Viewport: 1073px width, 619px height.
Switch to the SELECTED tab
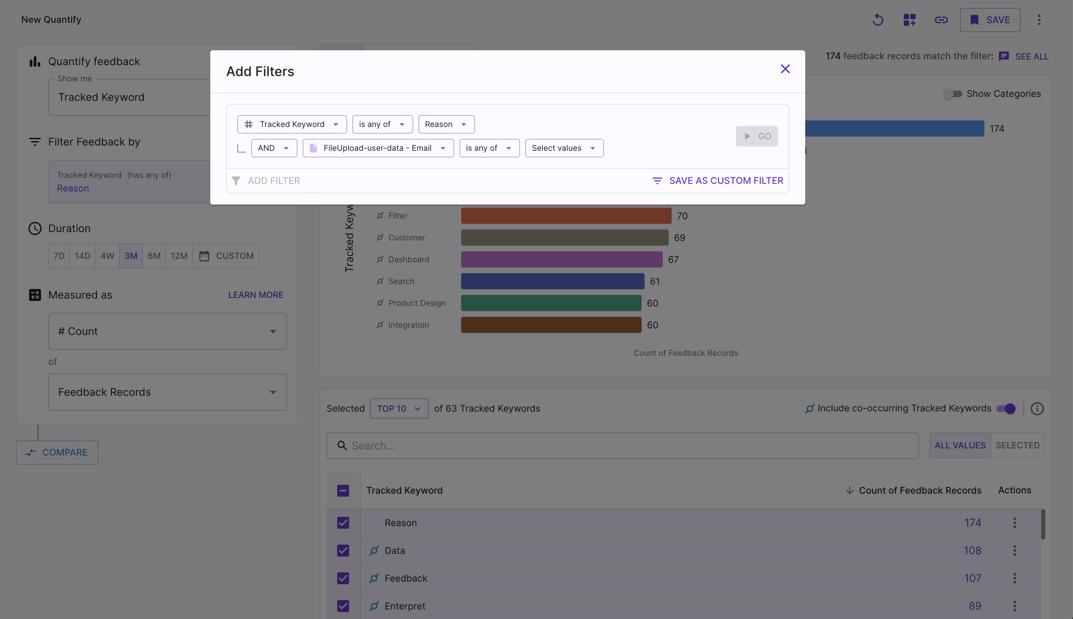(x=1017, y=445)
